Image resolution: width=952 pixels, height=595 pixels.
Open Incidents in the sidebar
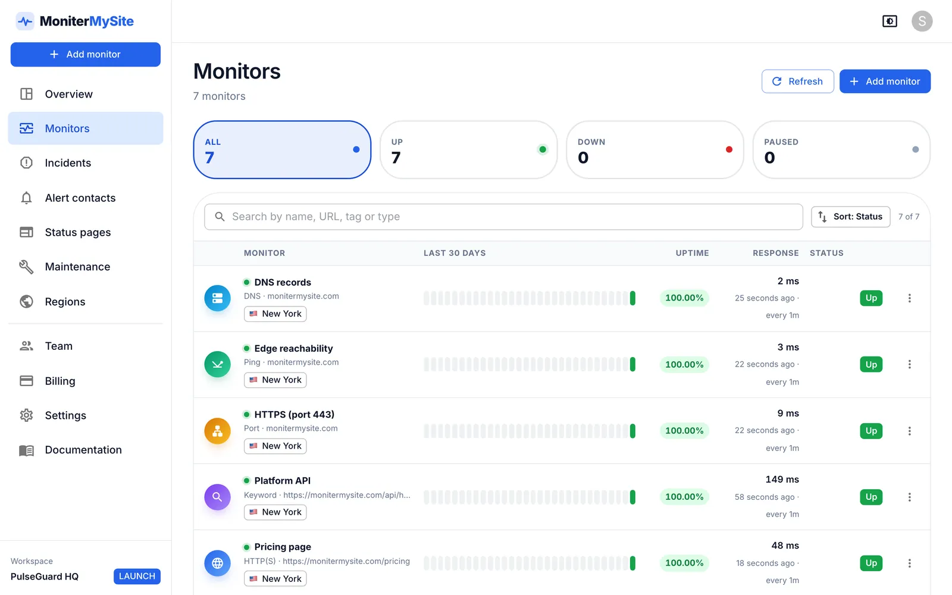coord(86,163)
